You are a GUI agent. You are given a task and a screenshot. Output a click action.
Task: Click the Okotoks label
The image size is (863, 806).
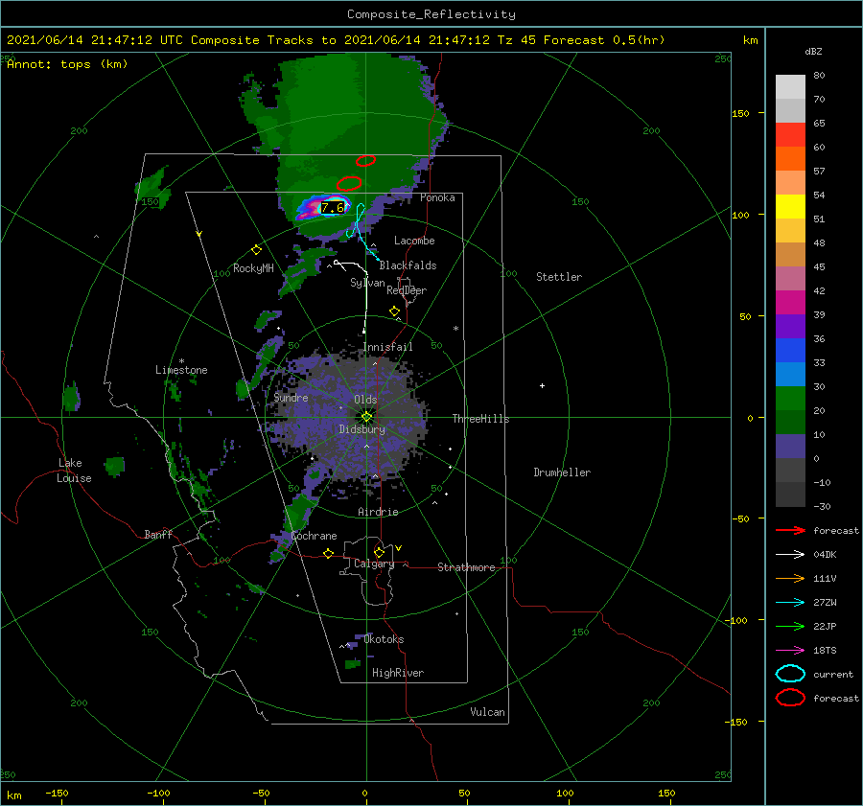[384, 639]
